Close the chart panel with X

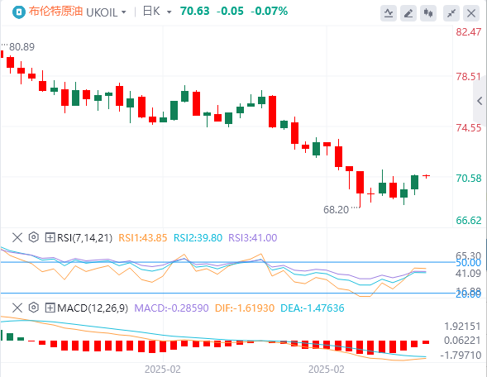pos(471,13)
